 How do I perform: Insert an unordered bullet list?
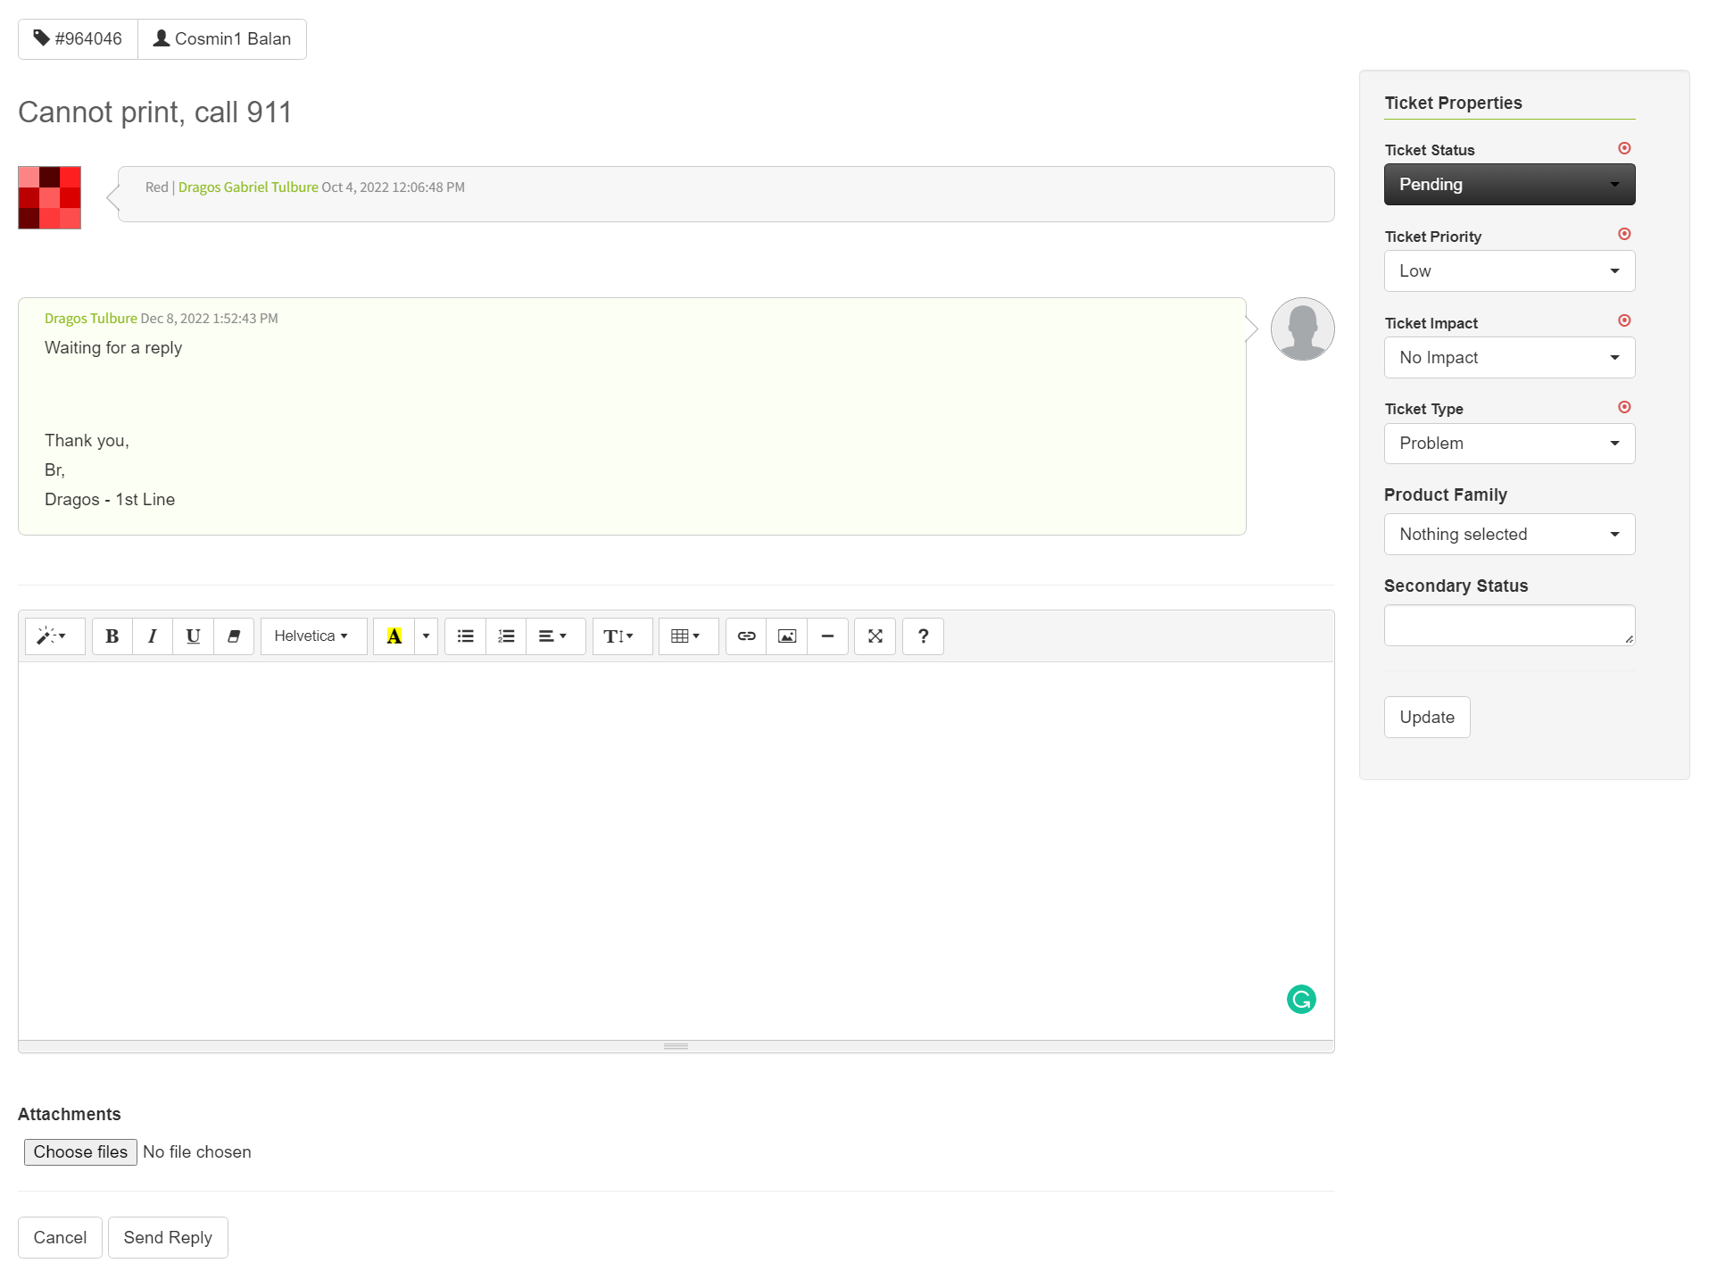click(465, 636)
